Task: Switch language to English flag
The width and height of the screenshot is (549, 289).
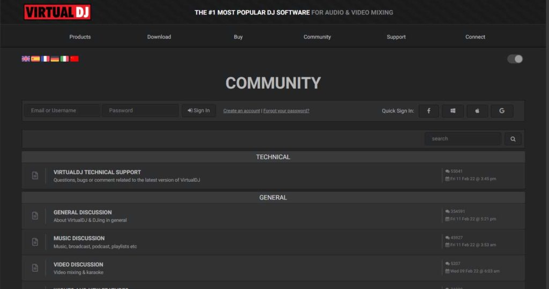Action: pyautogui.click(x=26, y=59)
